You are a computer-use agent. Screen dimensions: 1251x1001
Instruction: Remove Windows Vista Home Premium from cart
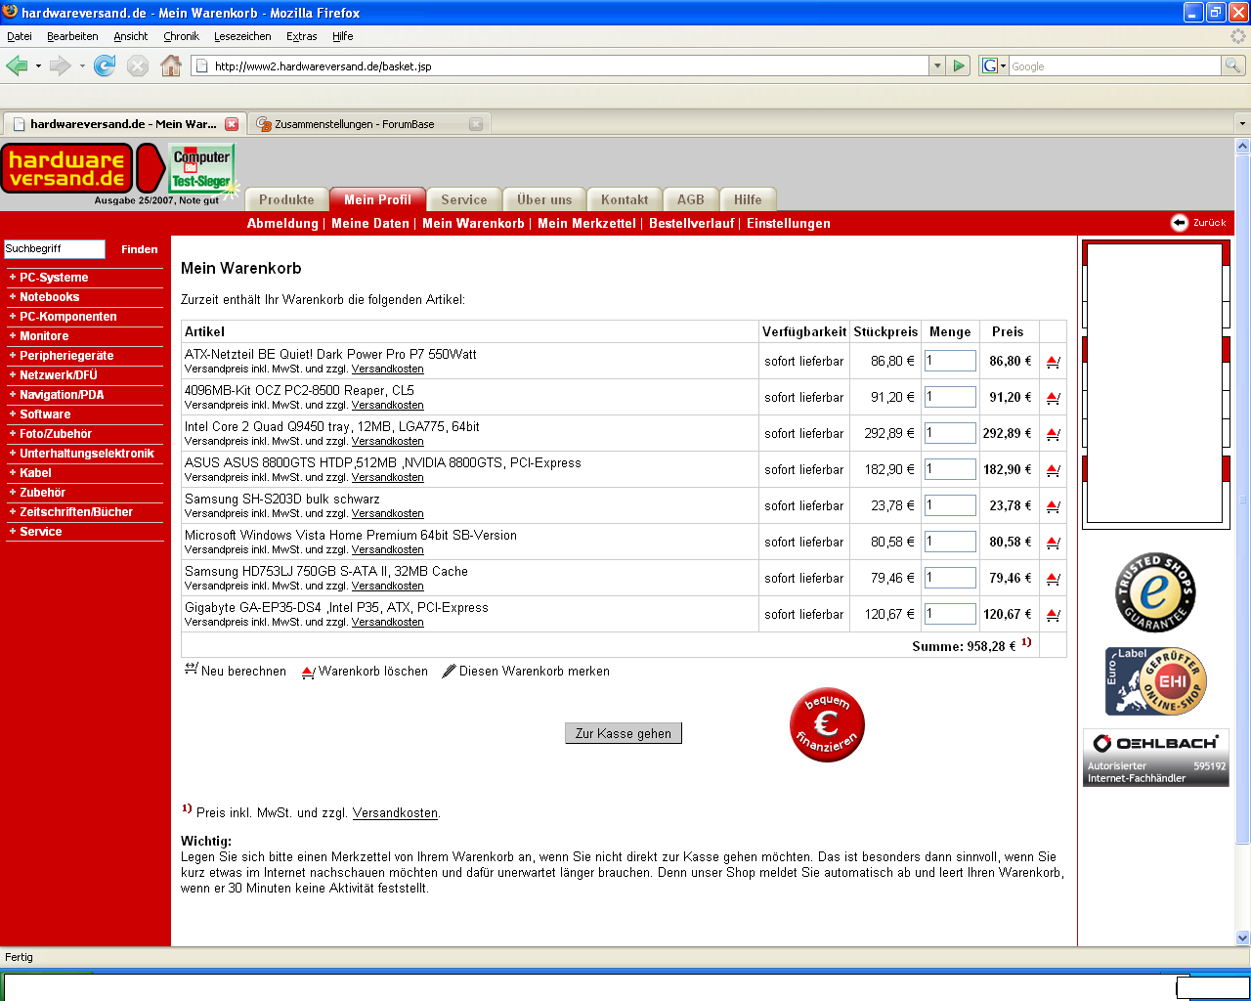pos(1053,543)
